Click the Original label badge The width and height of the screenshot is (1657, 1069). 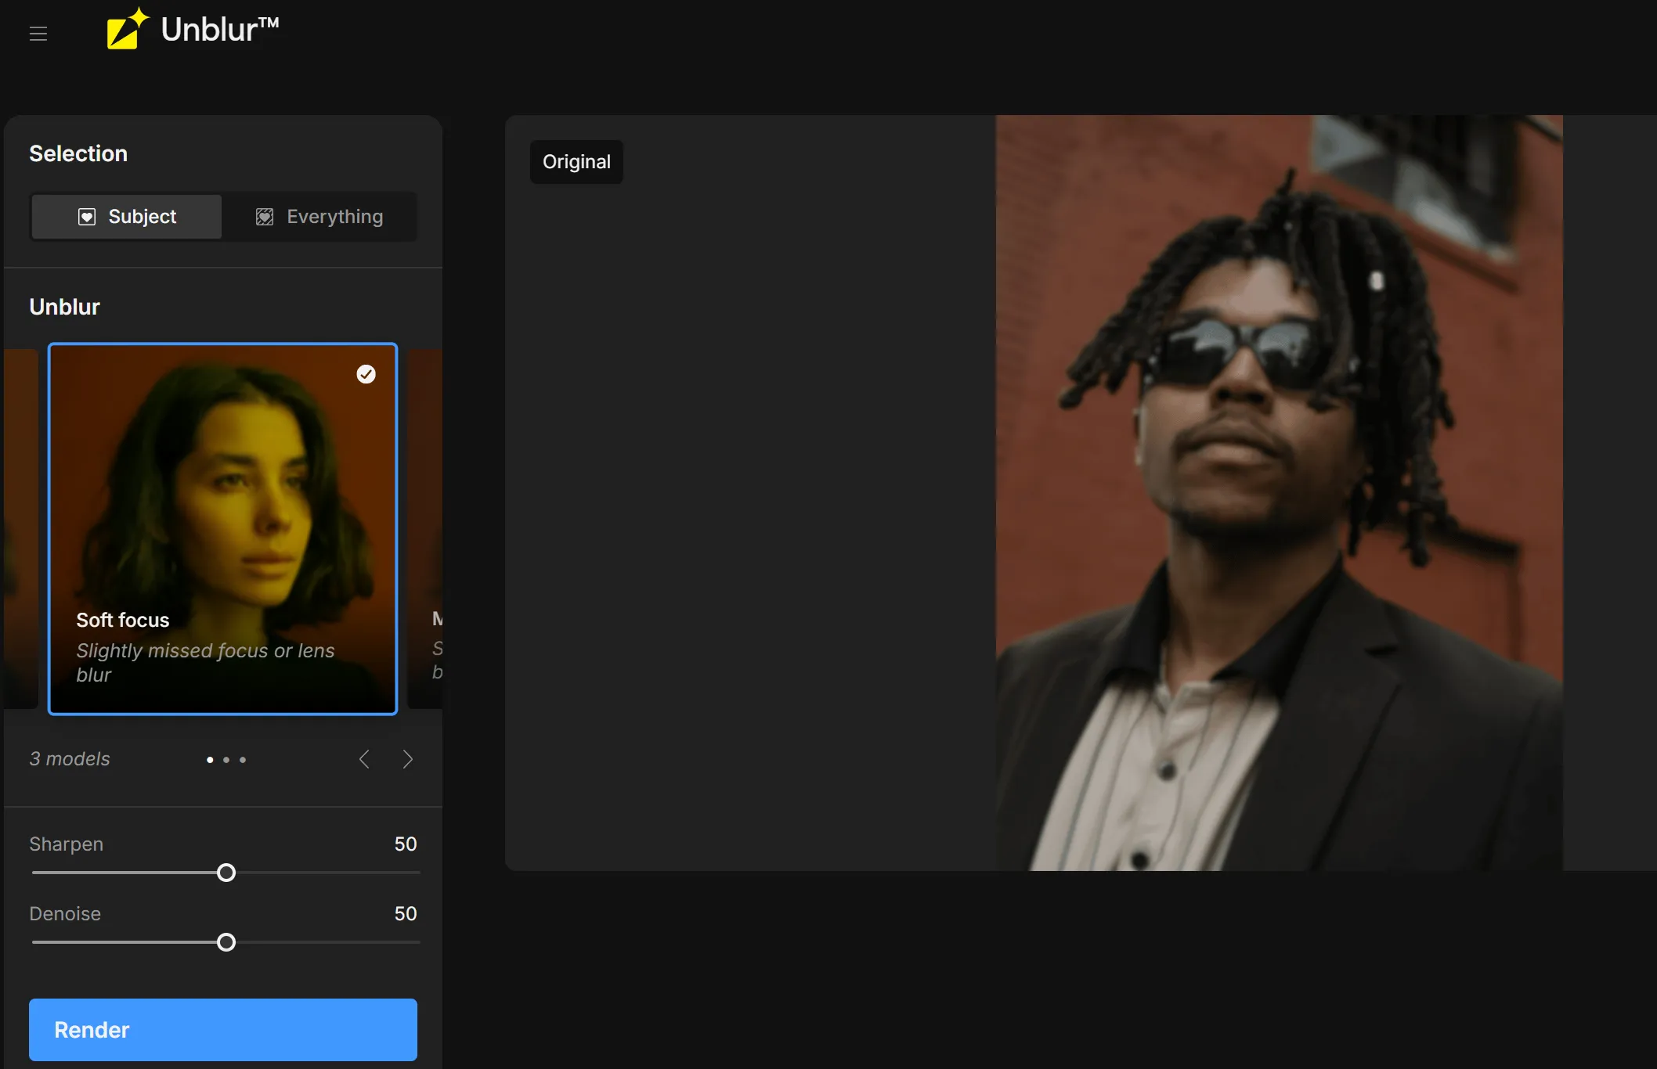tap(576, 162)
